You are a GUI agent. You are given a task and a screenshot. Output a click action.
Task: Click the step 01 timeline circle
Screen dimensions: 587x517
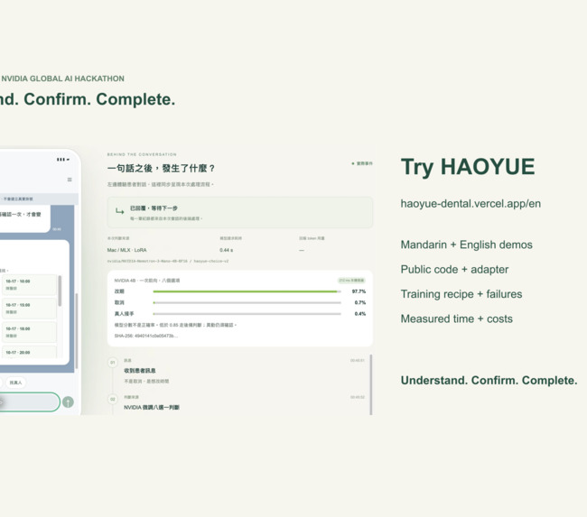pyautogui.click(x=113, y=362)
